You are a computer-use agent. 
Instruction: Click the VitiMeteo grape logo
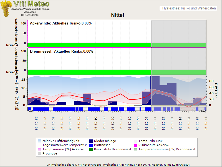6,8
